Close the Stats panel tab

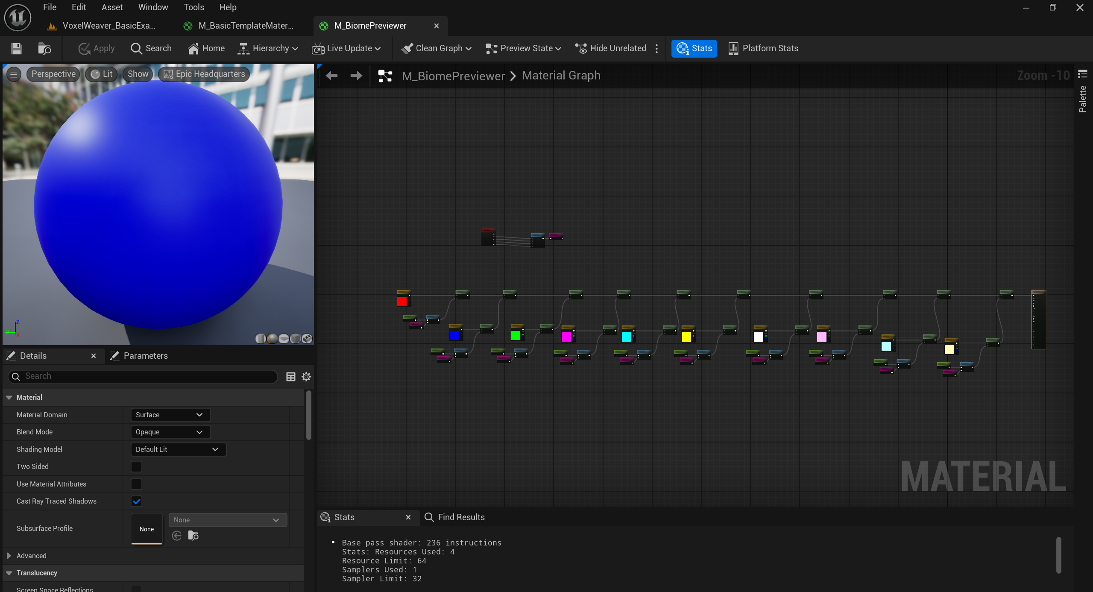point(408,517)
